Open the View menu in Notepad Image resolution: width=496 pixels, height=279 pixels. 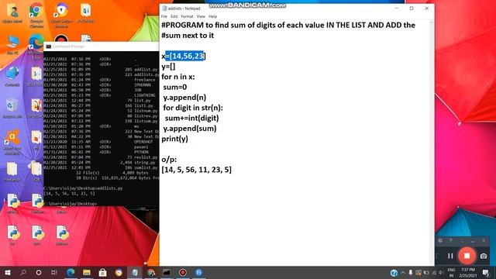coord(201,16)
